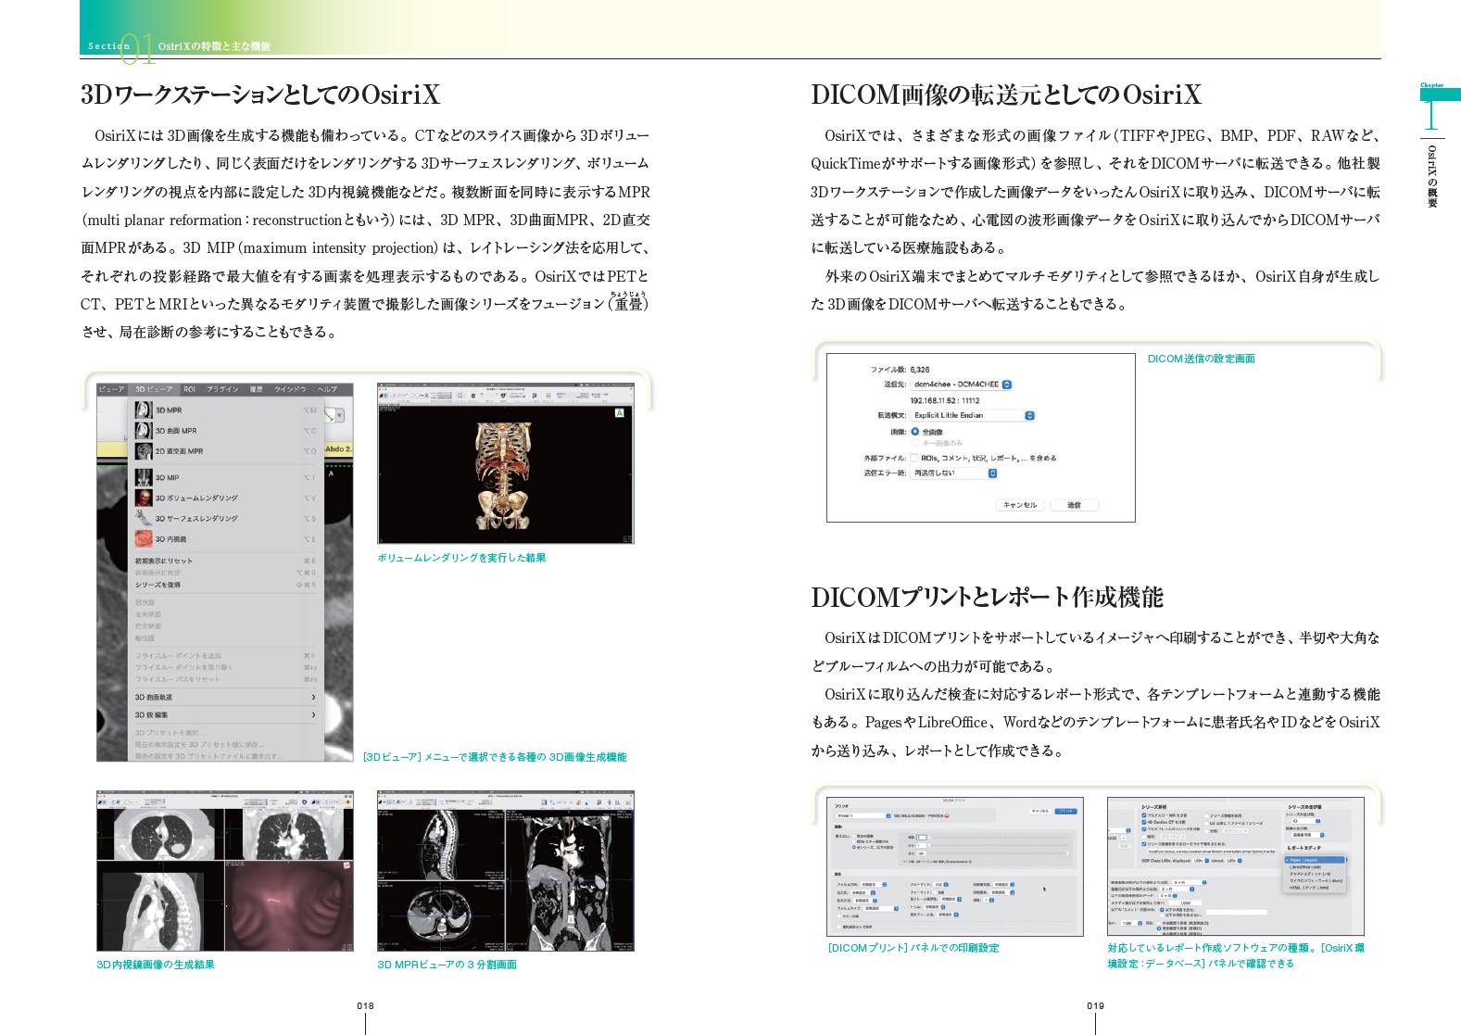Image resolution: width=1461 pixels, height=1035 pixels.
Task: Toggle シリーズ情報を使用 checkbox
Action: click(1206, 815)
